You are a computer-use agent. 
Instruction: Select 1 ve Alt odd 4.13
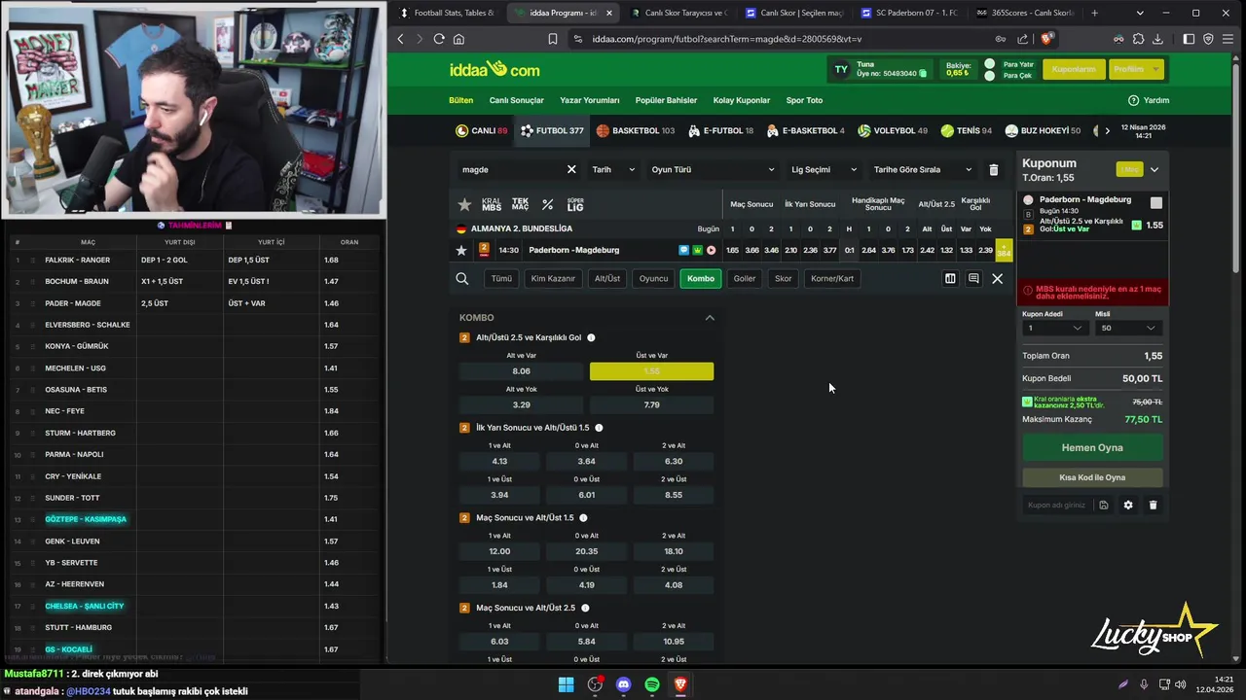pos(499,461)
